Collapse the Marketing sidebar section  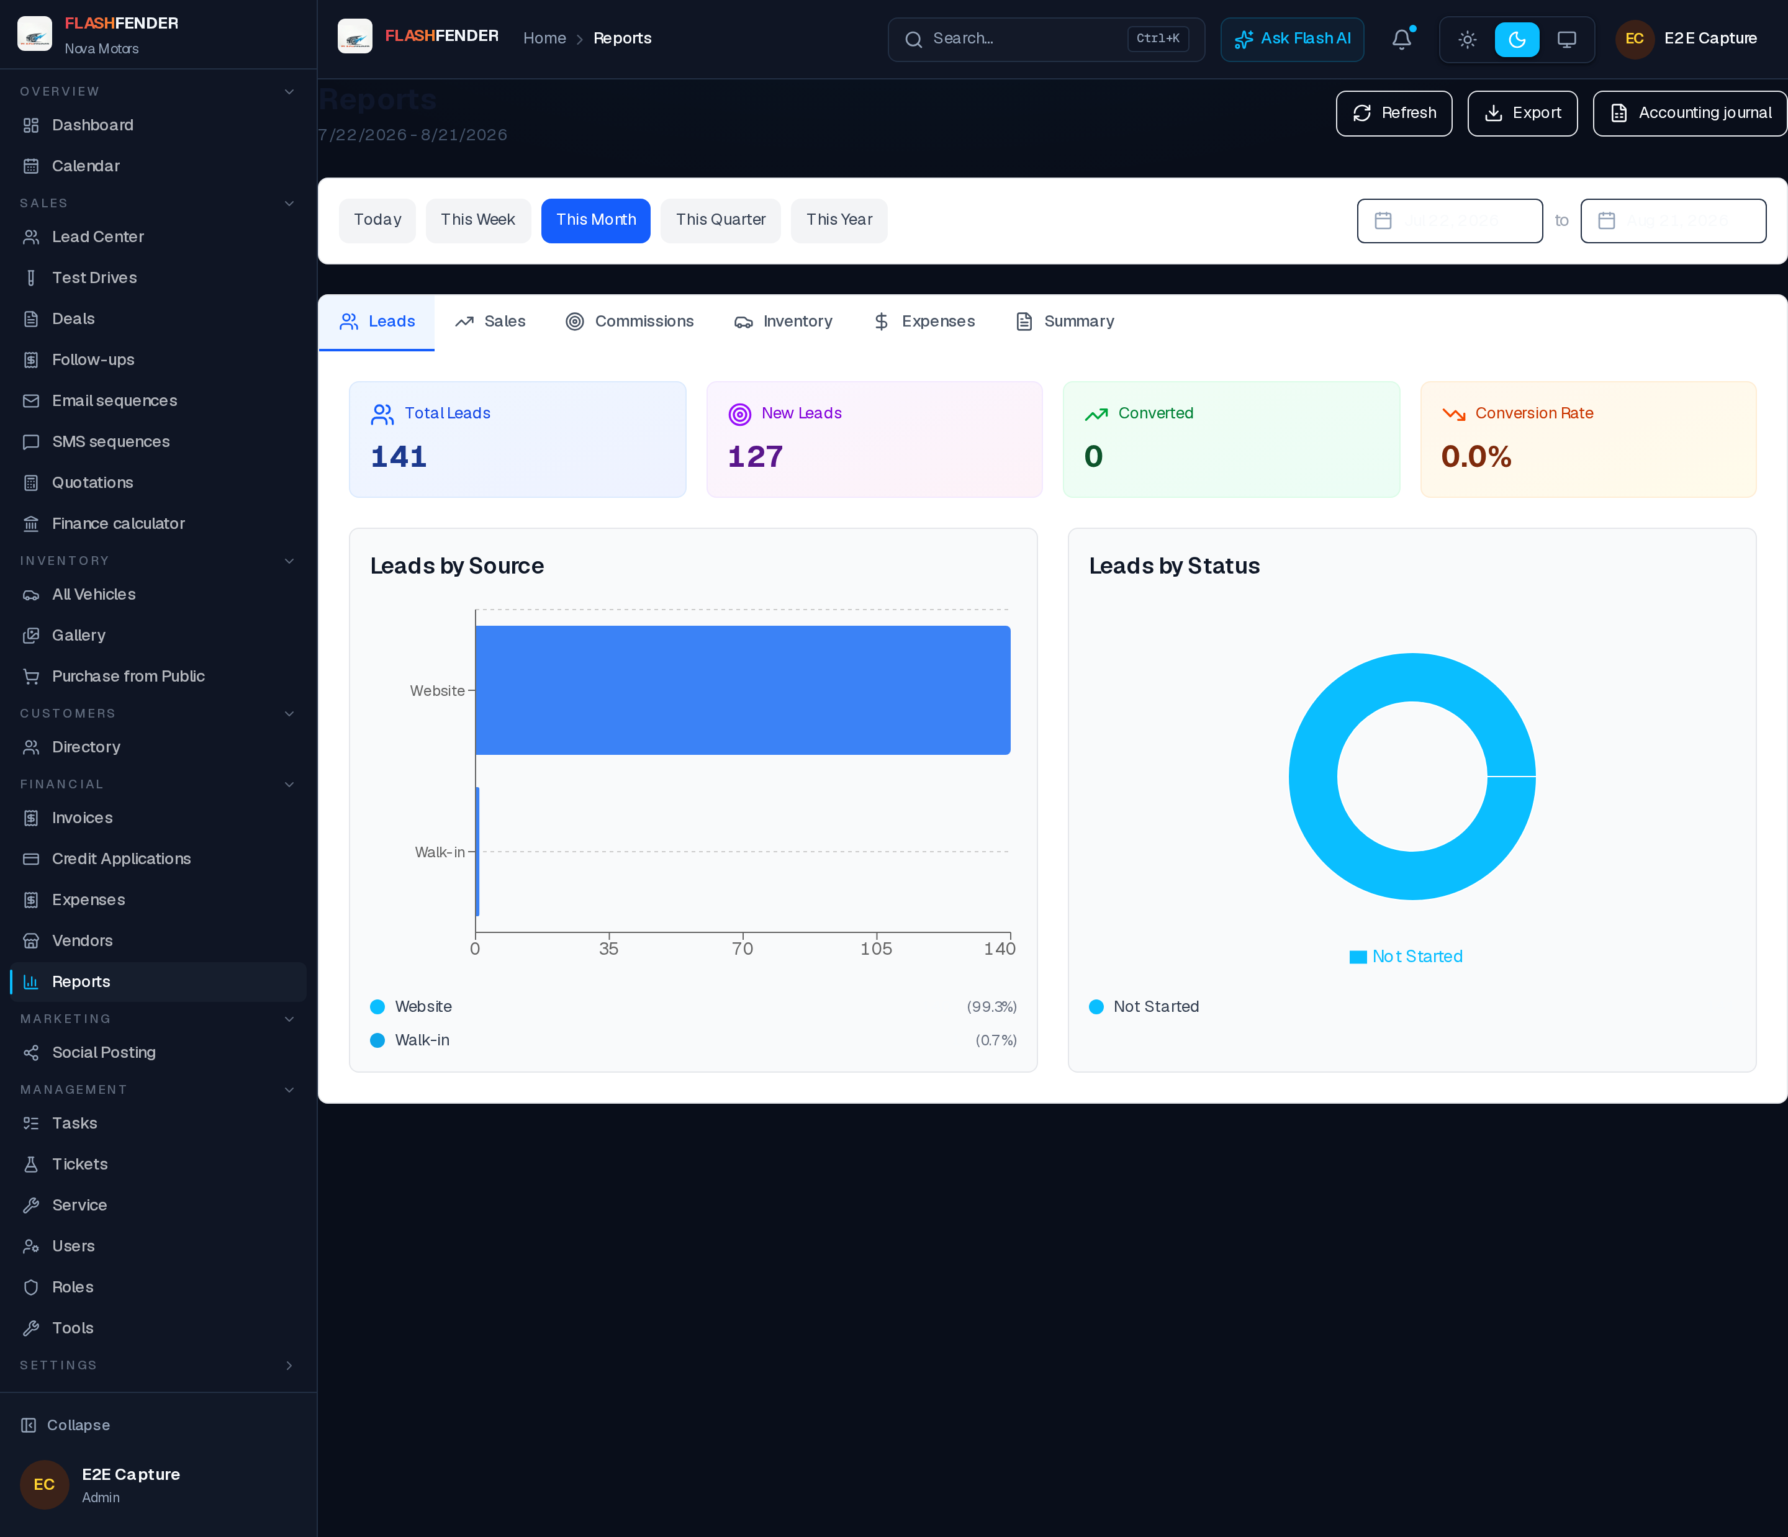coord(289,1019)
